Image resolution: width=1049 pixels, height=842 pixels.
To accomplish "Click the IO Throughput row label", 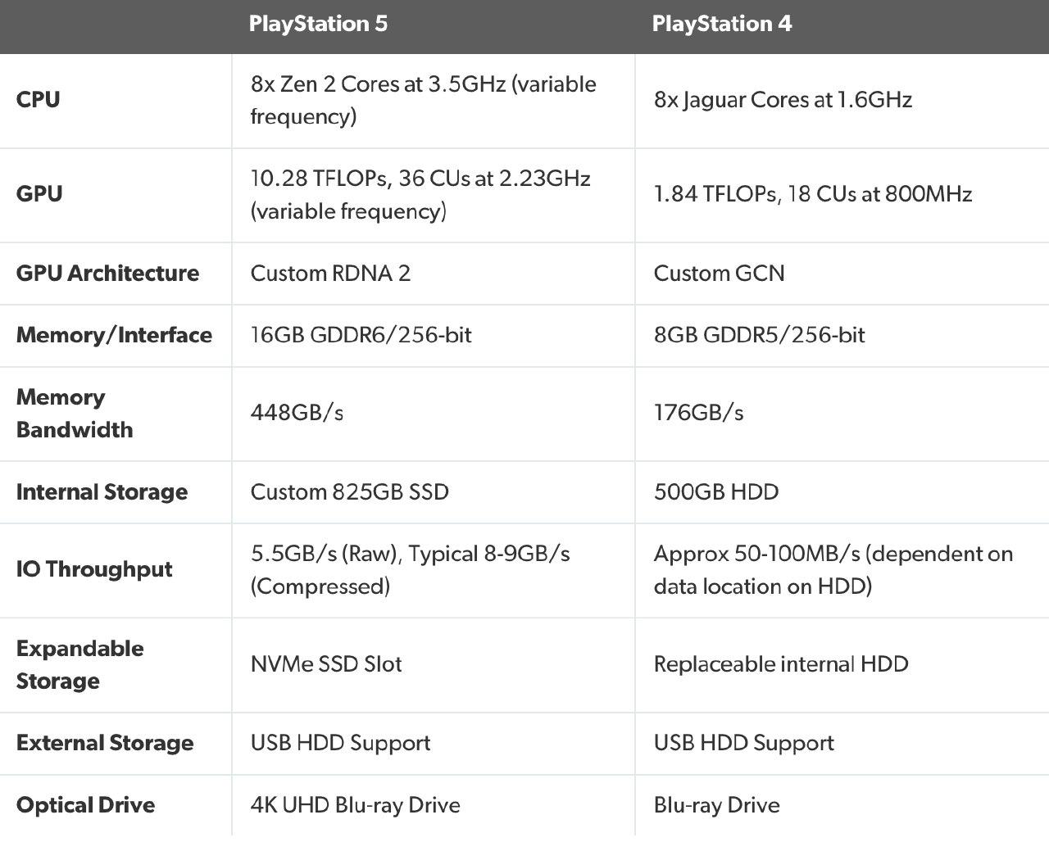I will point(94,570).
